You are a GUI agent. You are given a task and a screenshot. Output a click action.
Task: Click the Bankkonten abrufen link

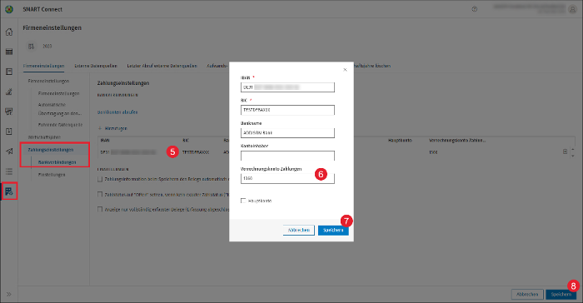coord(117,112)
